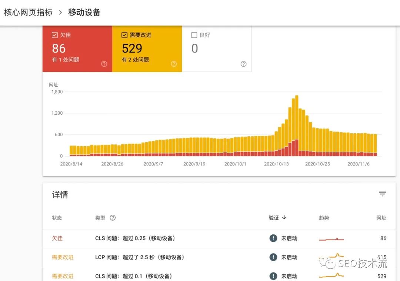Uncheck the 需要改进 checkbox
400x281 pixels.
[x=124, y=35]
